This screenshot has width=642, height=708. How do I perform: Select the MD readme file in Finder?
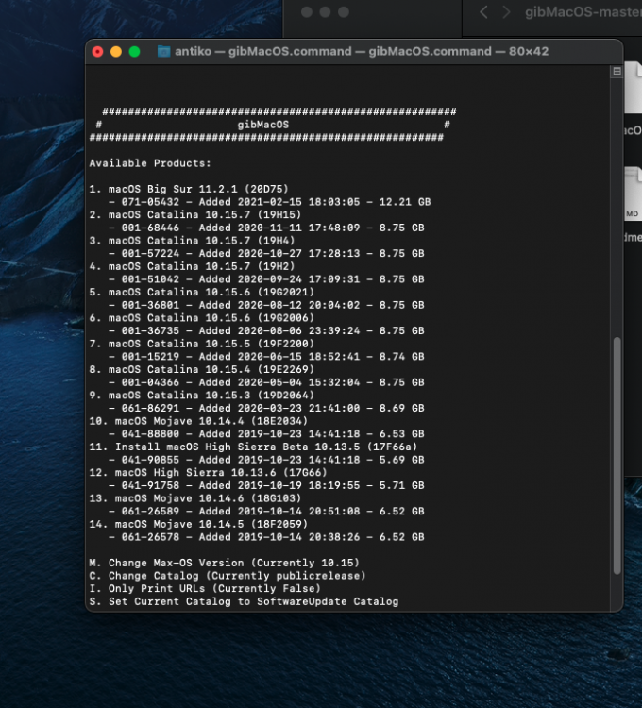(x=633, y=194)
